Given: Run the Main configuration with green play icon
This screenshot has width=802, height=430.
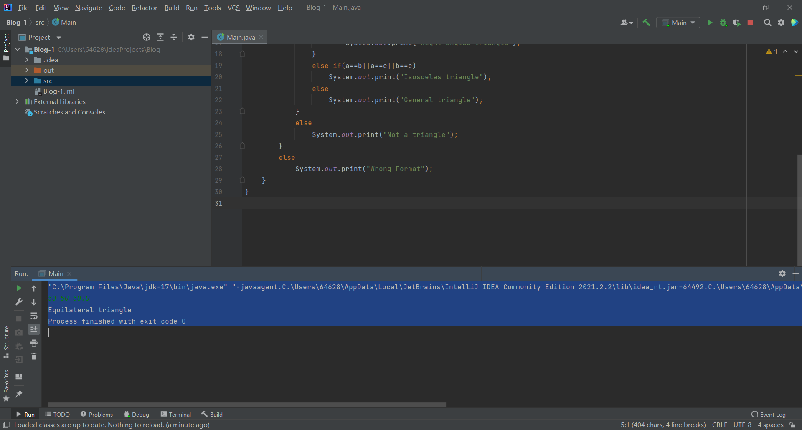Looking at the screenshot, I should [709, 23].
